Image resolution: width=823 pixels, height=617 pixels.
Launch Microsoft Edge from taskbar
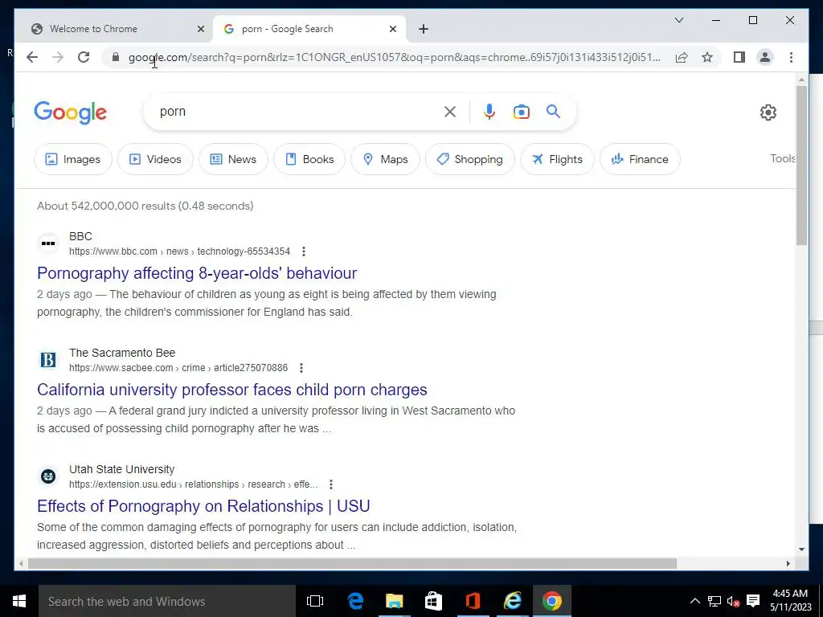355,601
